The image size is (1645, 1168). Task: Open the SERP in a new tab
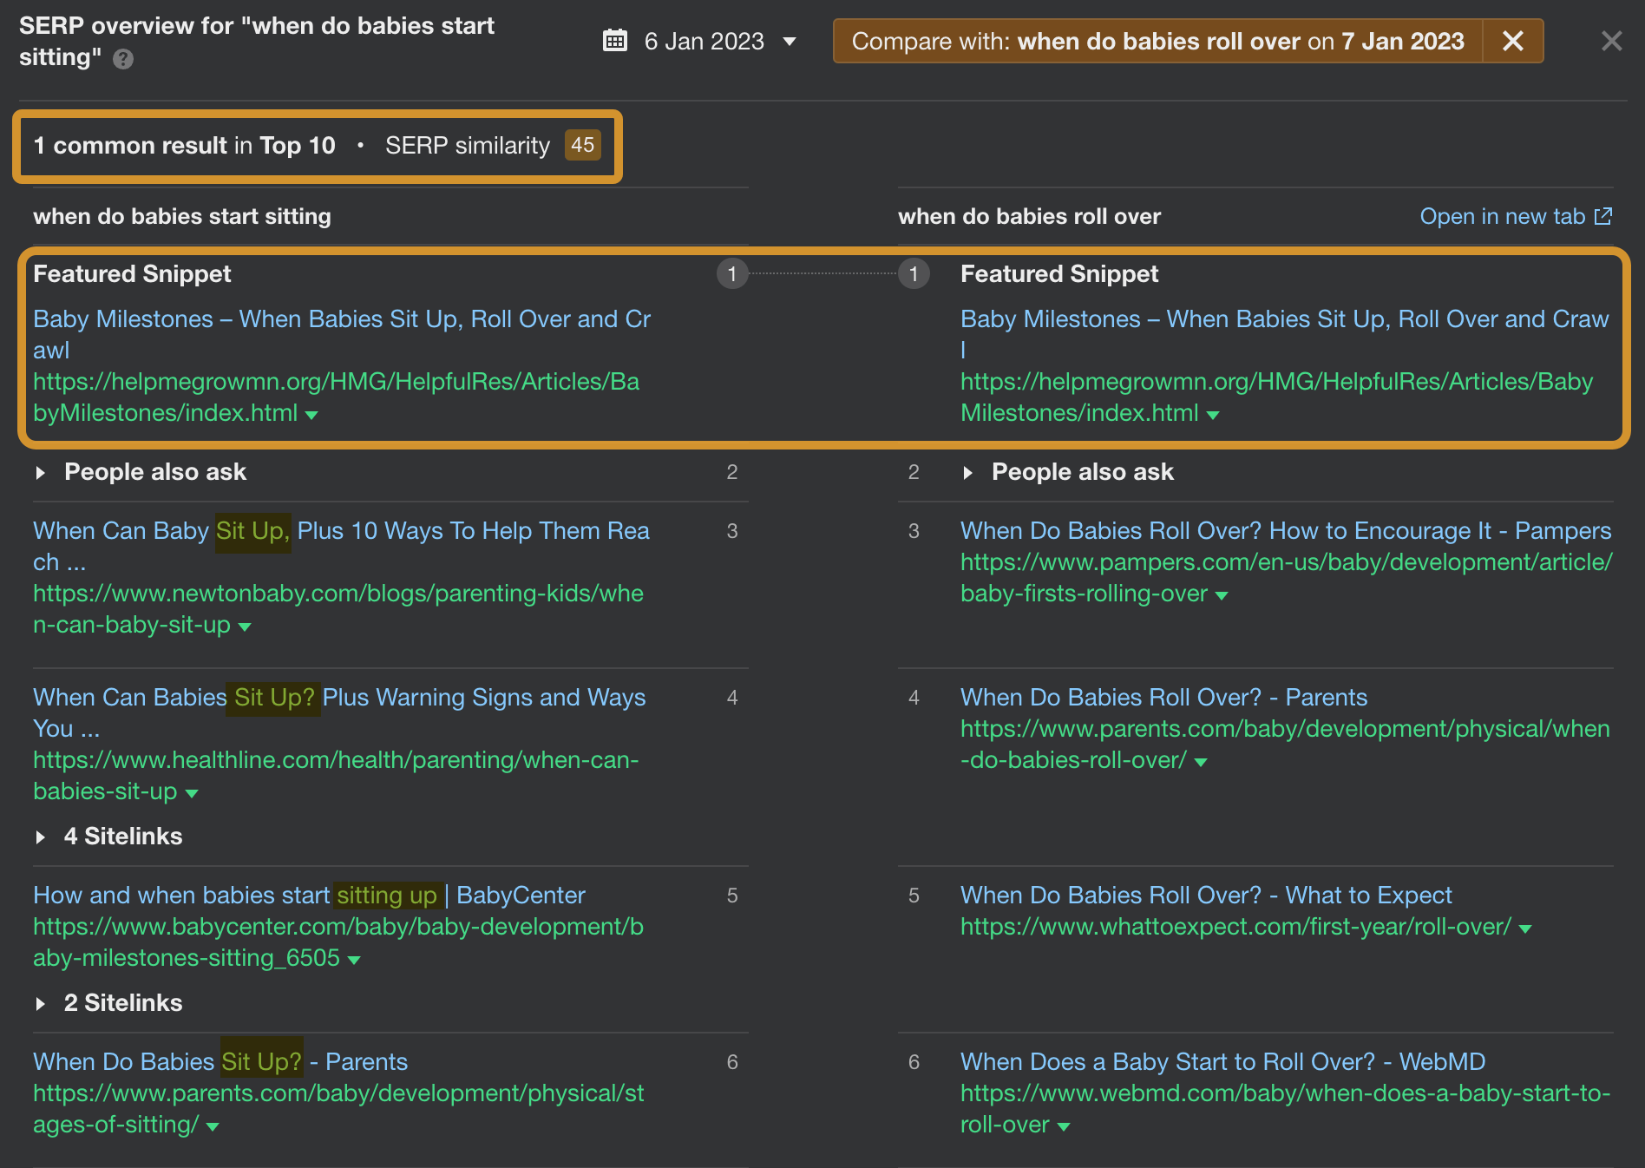tap(1503, 217)
